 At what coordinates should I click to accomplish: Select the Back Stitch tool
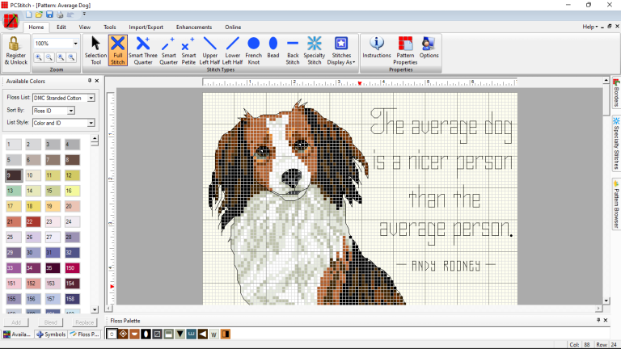[x=293, y=50]
